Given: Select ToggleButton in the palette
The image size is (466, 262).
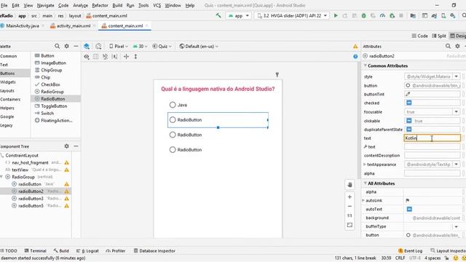Looking at the screenshot, I should tap(54, 106).
